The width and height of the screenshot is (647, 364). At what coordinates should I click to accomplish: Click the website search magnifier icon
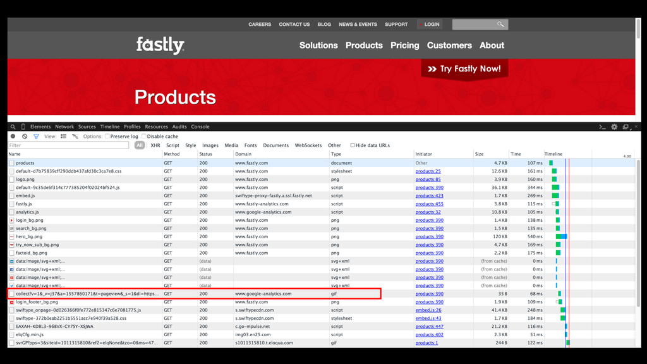tap(500, 25)
